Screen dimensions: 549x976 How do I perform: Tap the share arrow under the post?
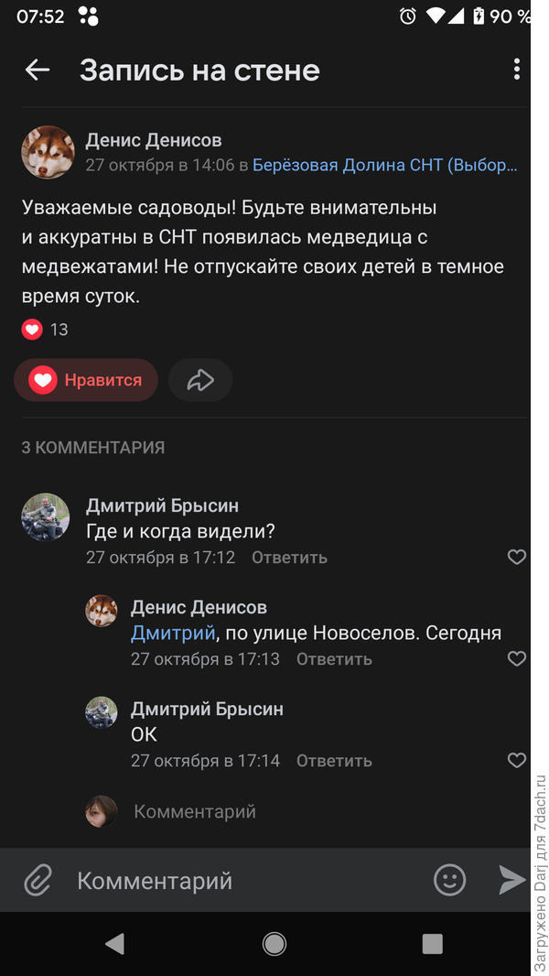(199, 379)
